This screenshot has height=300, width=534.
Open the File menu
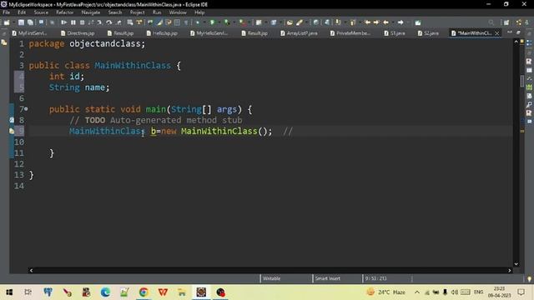(x=6, y=12)
